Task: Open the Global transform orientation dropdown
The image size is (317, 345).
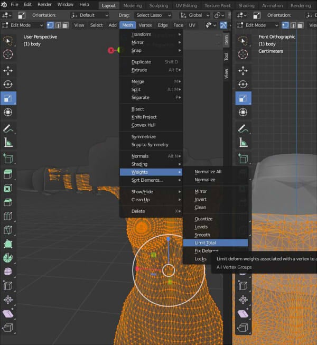Action: click(x=194, y=15)
